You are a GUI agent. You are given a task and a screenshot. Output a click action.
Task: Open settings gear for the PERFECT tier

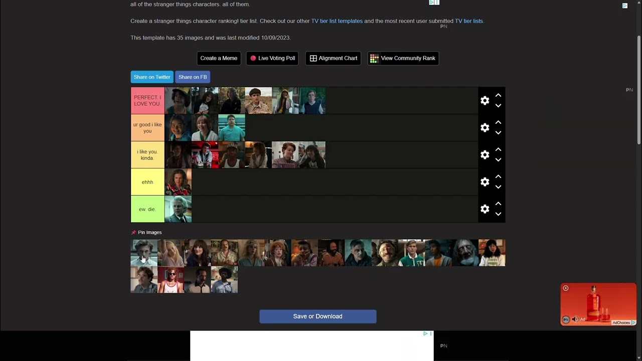click(x=485, y=101)
